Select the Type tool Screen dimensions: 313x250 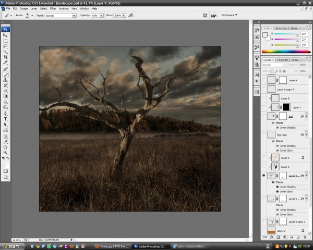click(x=5, y=119)
